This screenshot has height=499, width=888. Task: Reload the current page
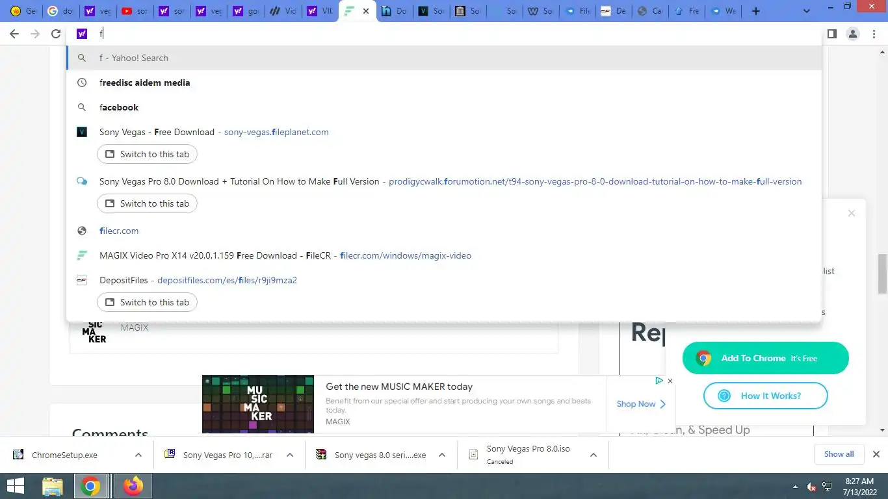coord(56,34)
